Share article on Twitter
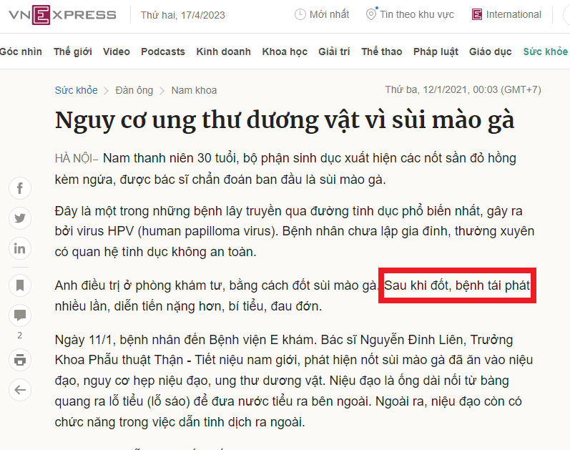570x450 pixels. pos(20,219)
